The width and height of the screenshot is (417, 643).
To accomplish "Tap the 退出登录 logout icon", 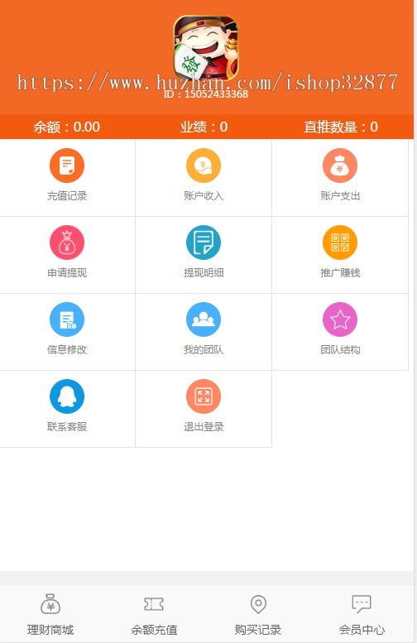I will [204, 396].
